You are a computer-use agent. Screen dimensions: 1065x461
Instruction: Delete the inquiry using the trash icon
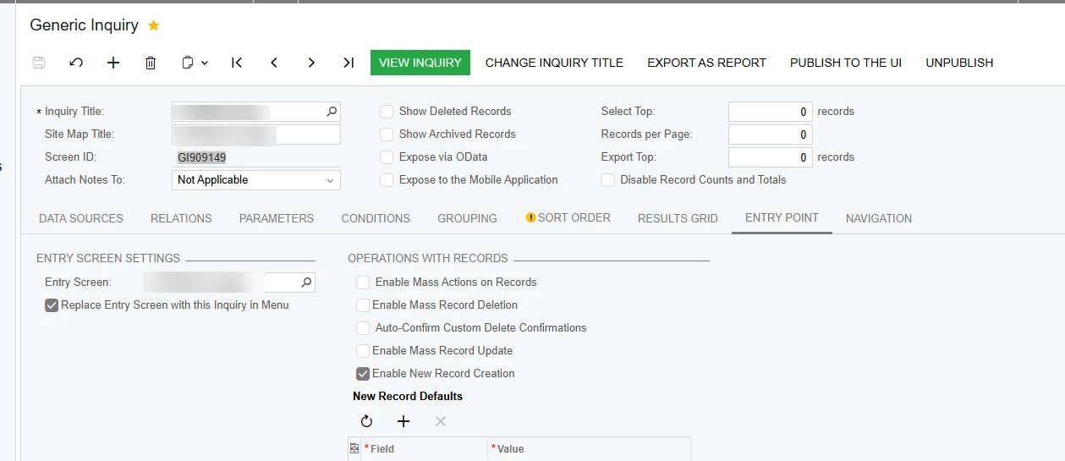151,63
